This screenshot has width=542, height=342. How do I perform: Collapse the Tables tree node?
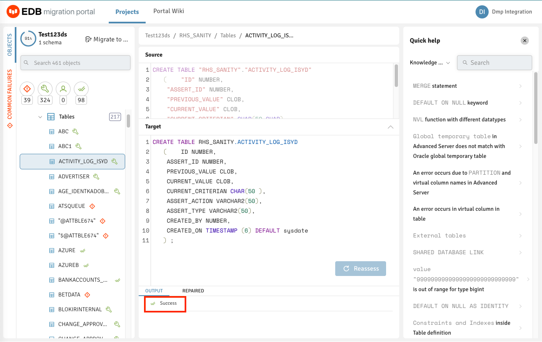click(x=40, y=117)
